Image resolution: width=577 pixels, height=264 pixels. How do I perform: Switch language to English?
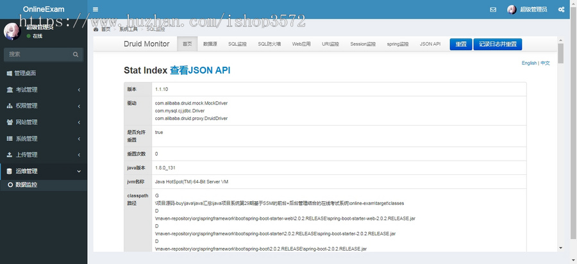[x=529, y=63]
